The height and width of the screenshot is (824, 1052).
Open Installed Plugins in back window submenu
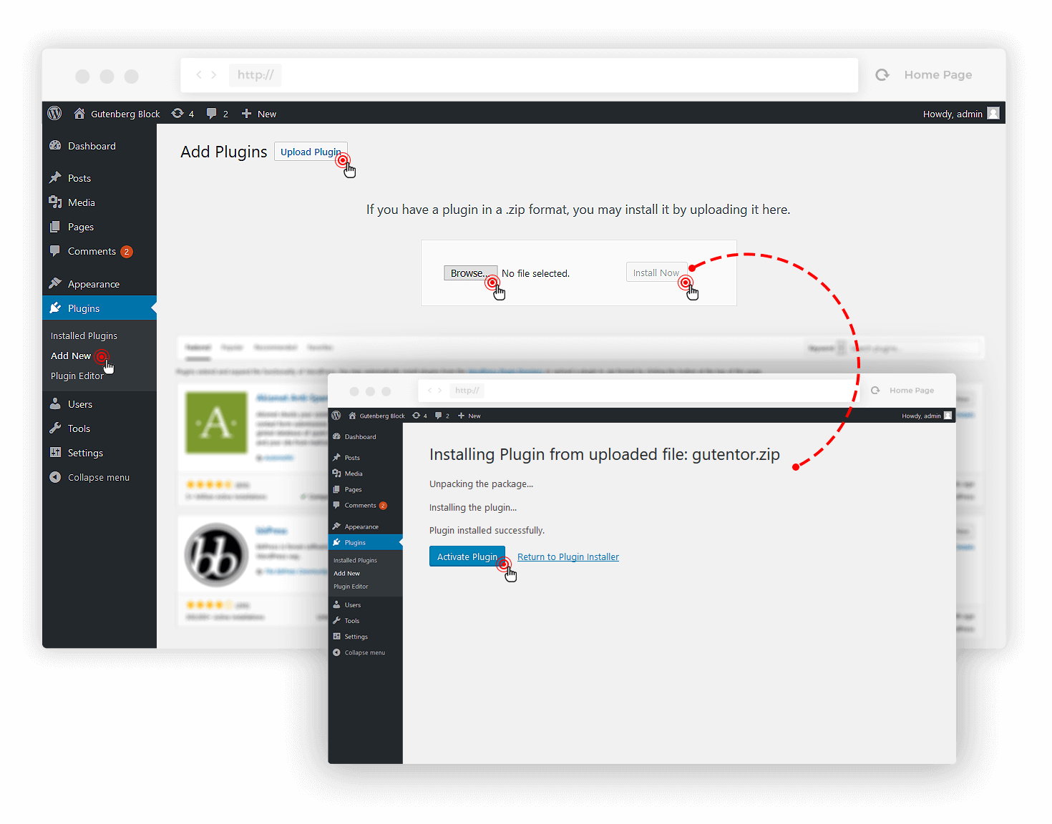click(x=84, y=335)
